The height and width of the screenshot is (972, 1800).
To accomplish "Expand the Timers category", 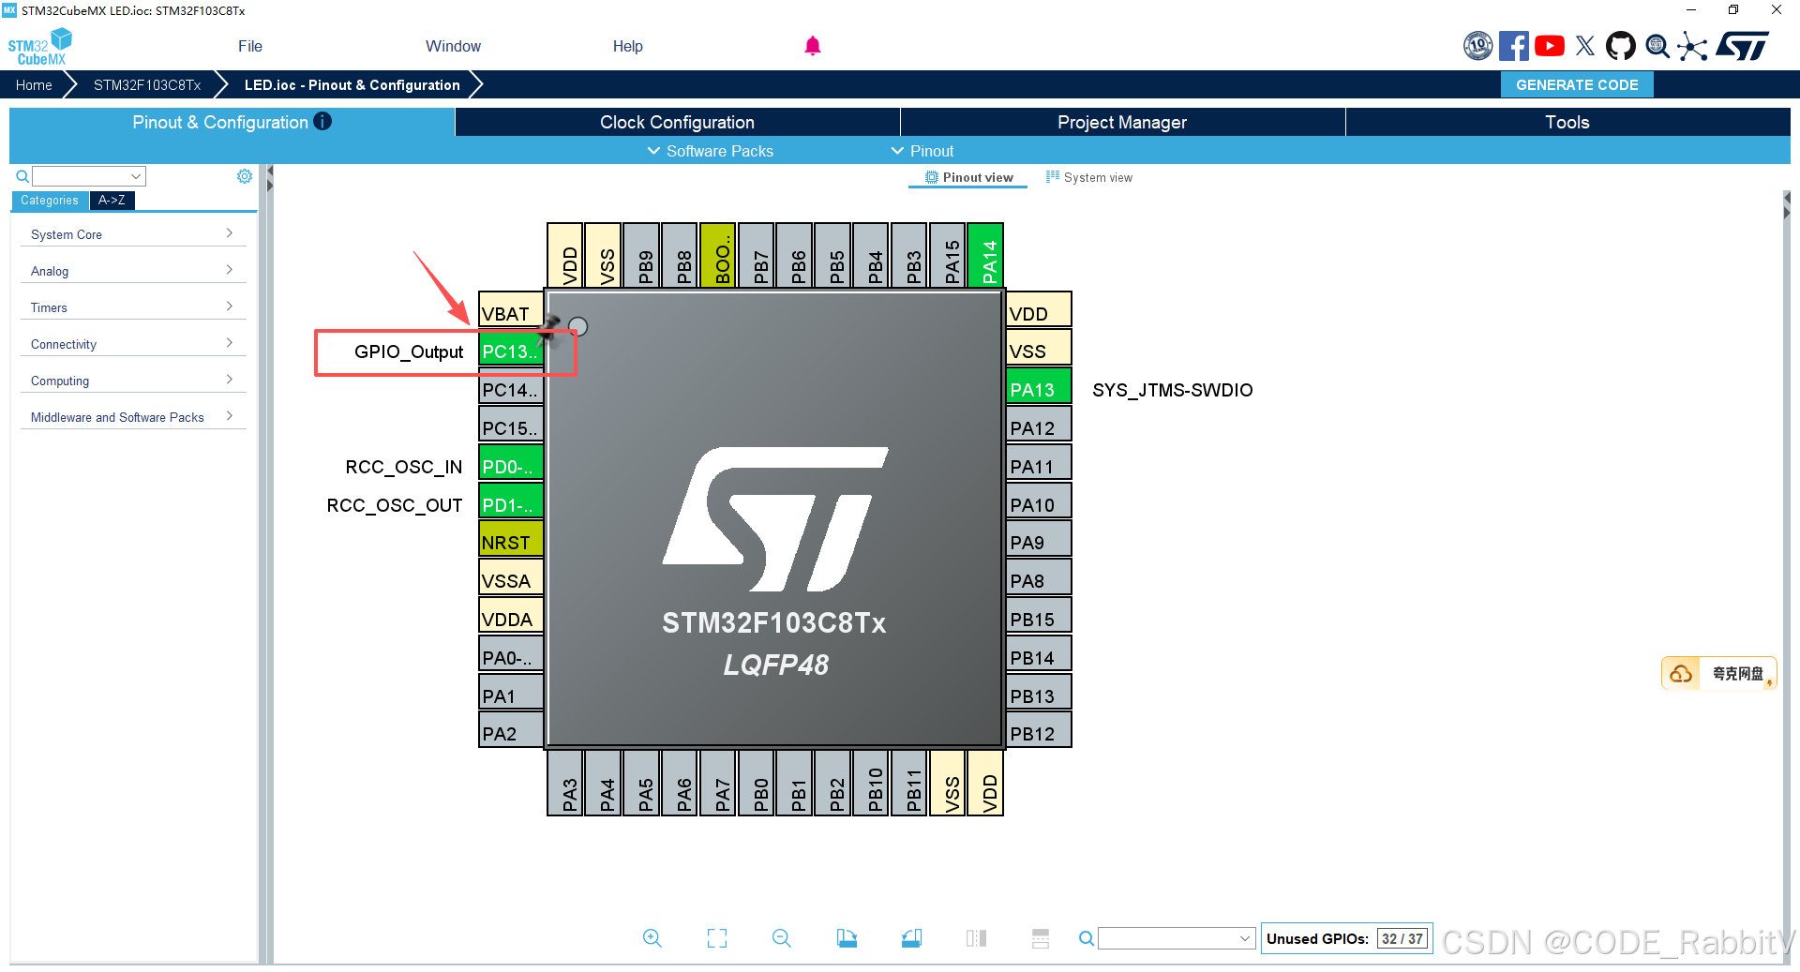I will pyautogui.click(x=132, y=307).
